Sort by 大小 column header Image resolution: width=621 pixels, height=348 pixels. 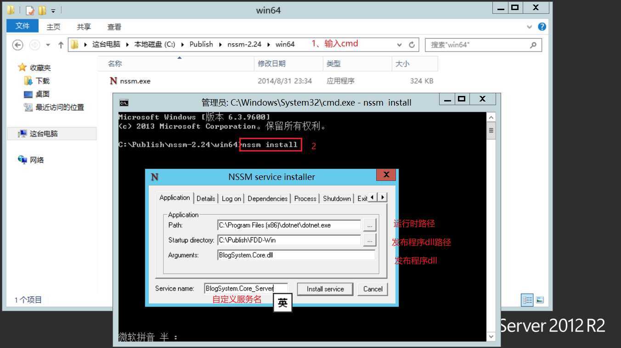pos(414,64)
